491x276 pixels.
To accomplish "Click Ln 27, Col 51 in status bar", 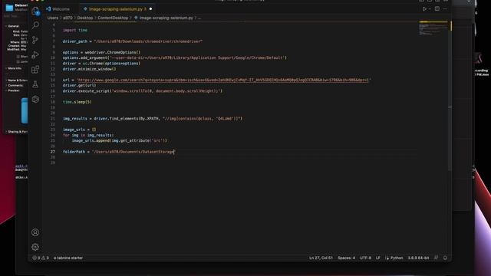I will pyautogui.click(x=321, y=258).
